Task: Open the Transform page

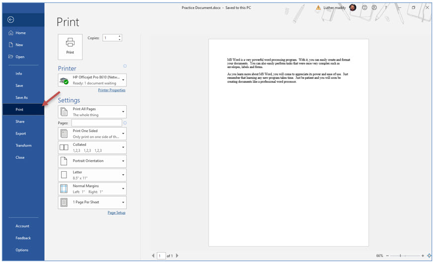Action: pos(23,146)
